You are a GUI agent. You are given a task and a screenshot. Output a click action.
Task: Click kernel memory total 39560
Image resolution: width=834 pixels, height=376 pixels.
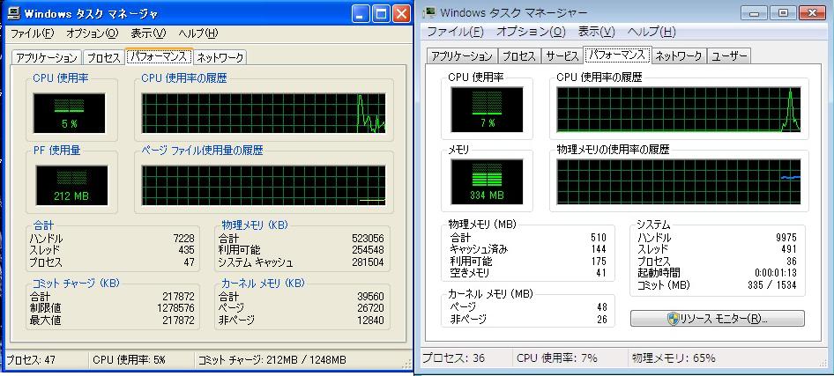[370, 297]
